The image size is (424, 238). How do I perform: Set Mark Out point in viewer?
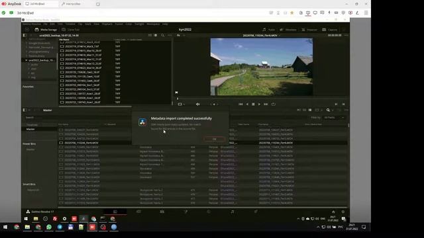coord(343,104)
